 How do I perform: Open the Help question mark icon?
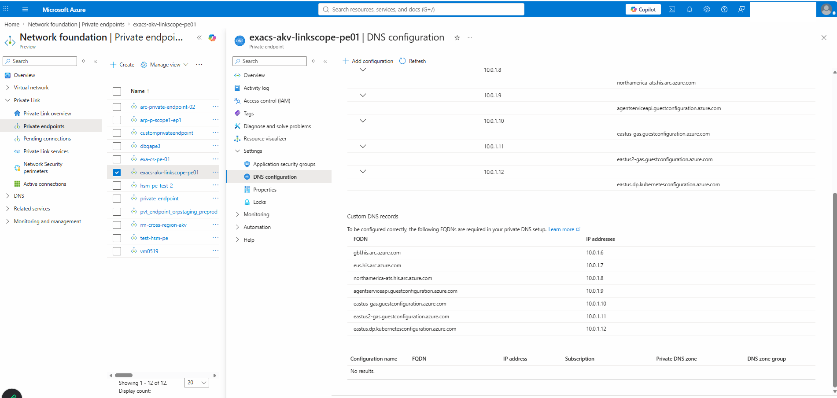724,9
